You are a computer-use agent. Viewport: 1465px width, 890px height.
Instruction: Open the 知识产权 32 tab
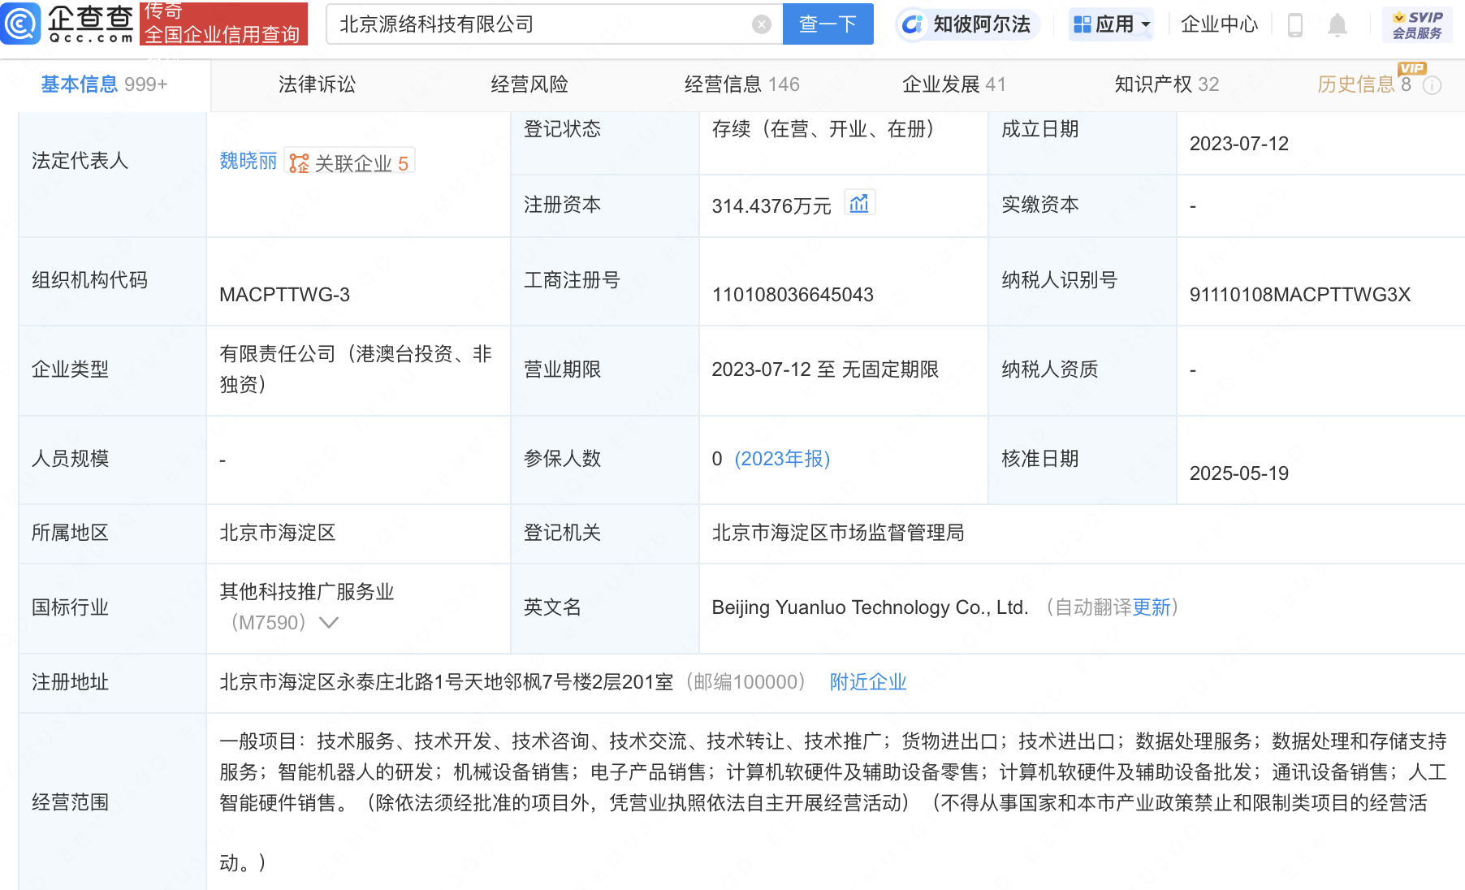1166,84
